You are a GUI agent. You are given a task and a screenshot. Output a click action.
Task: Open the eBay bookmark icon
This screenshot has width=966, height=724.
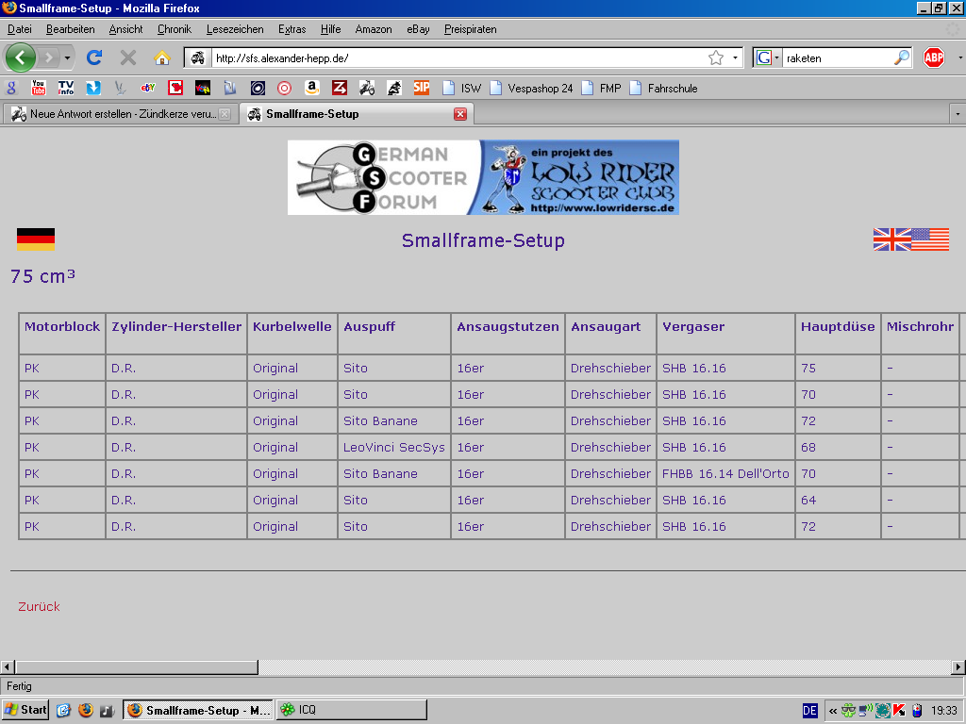click(148, 88)
